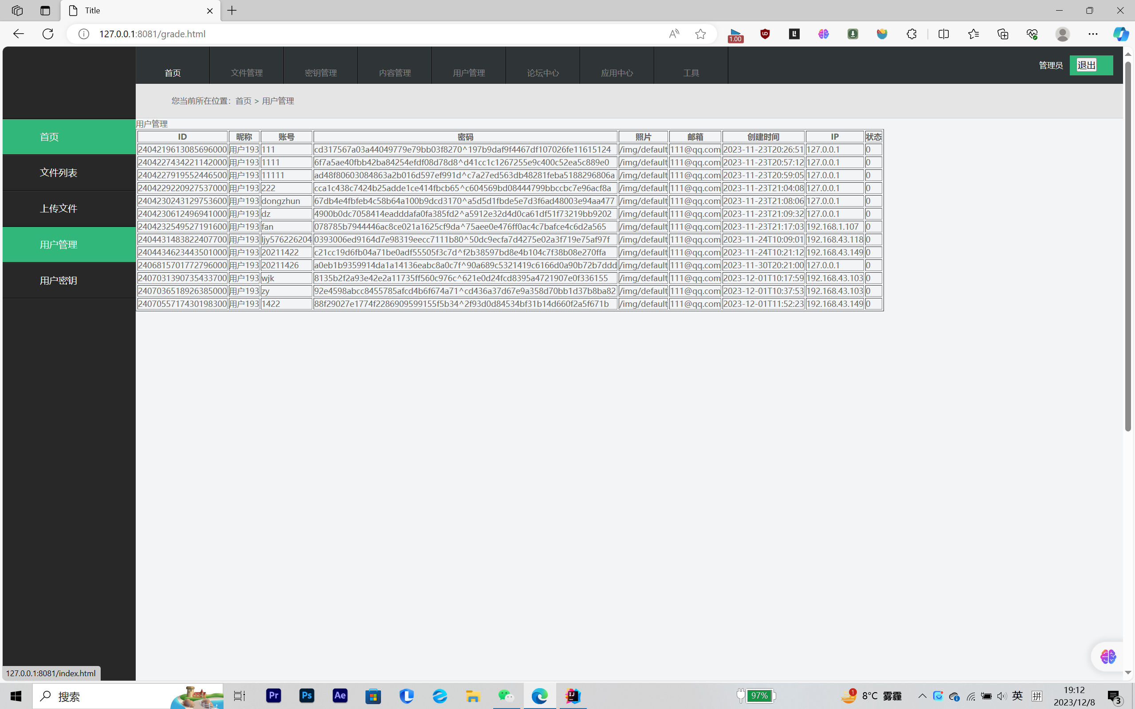The image size is (1135, 709).
Task: Click the 退出 logout button
Action: (1086, 65)
